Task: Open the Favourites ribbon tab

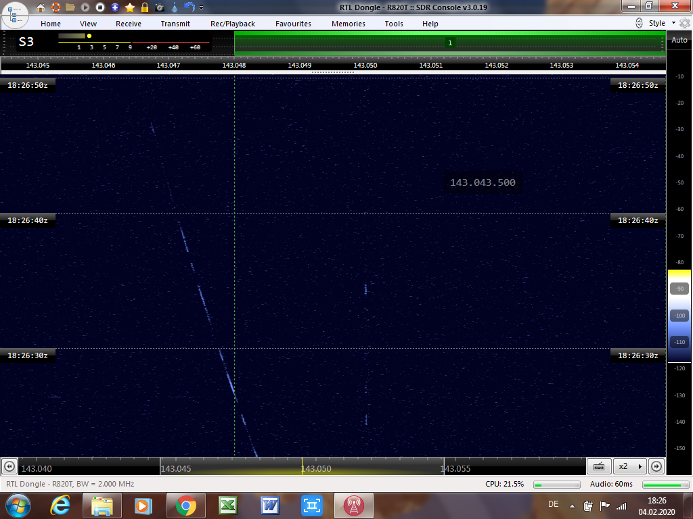Action: click(x=294, y=24)
